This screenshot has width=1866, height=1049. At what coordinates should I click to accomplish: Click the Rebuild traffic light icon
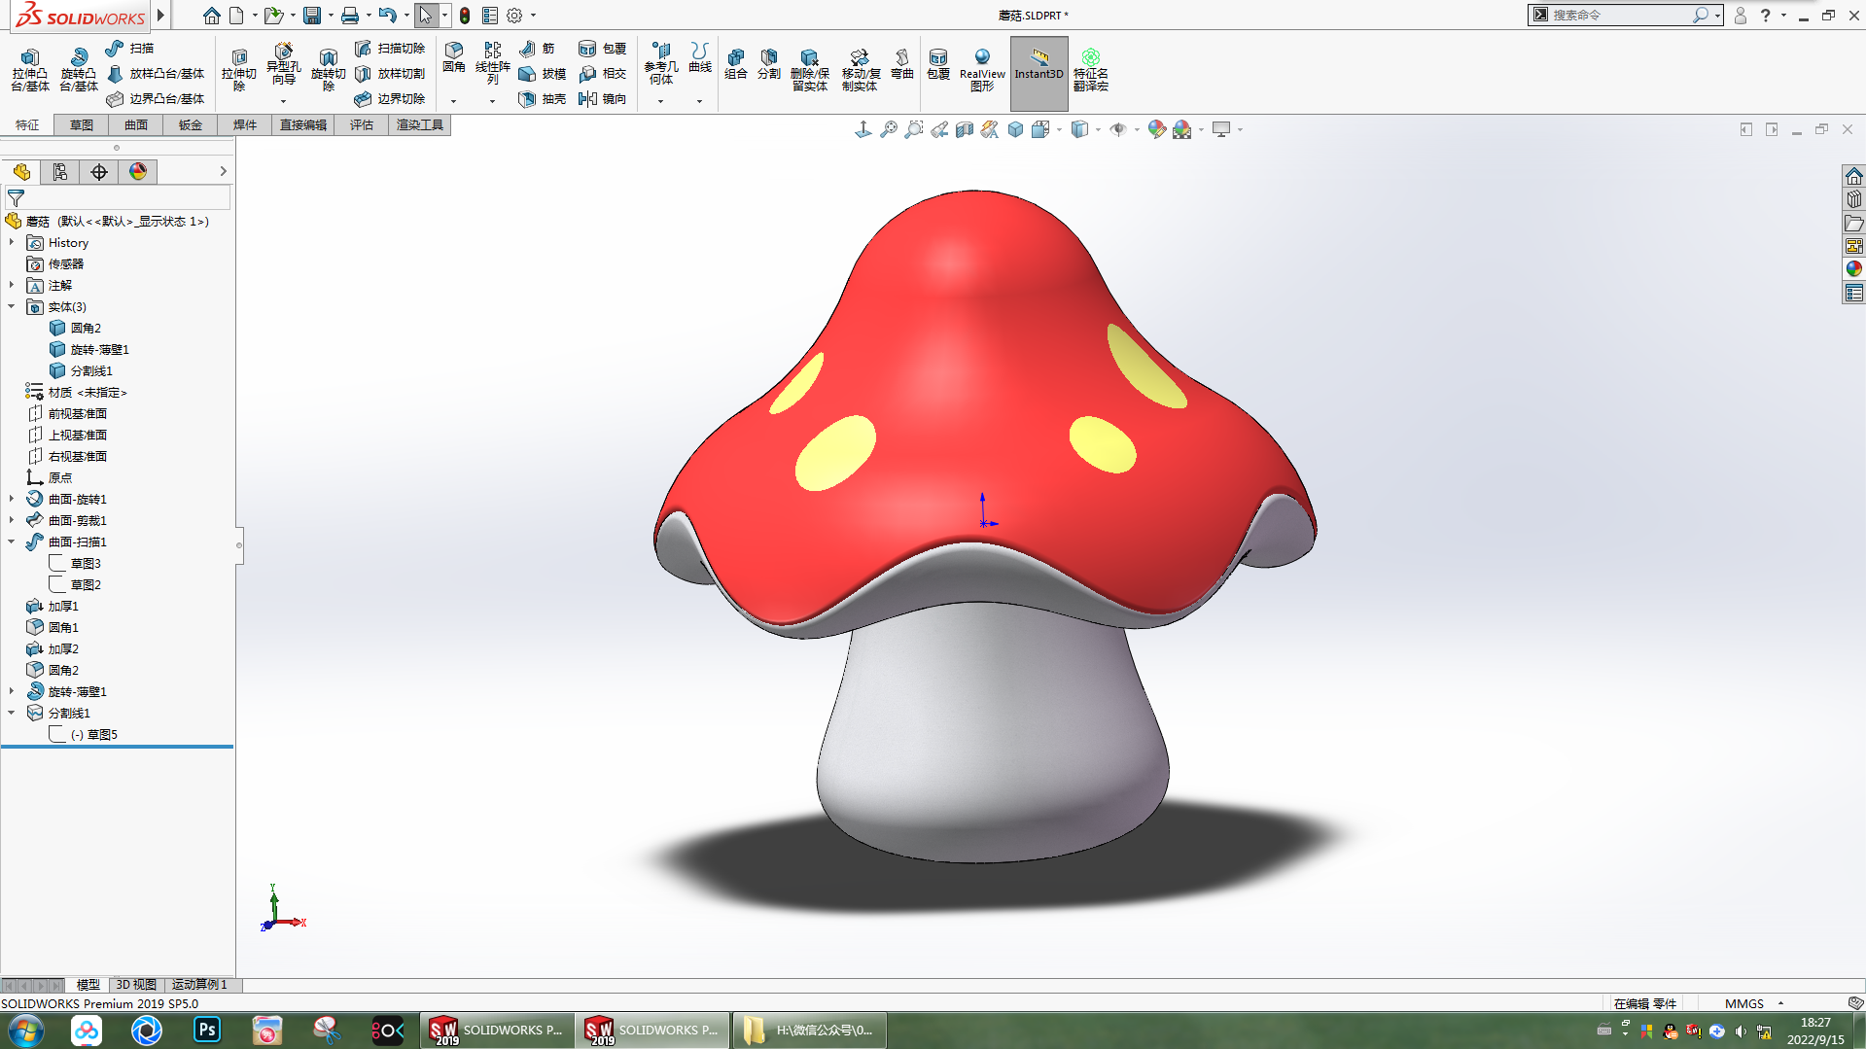465,16
